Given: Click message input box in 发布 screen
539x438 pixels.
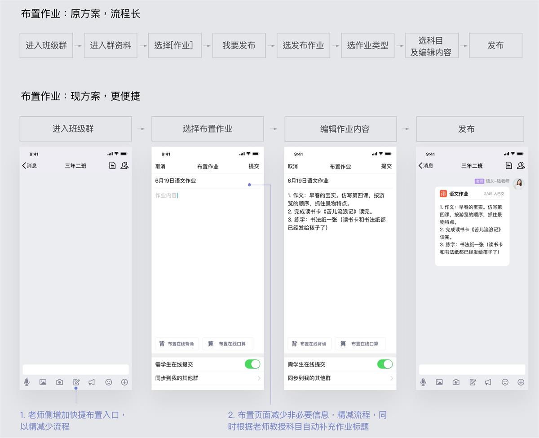Looking at the screenshot, I should 472,369.
